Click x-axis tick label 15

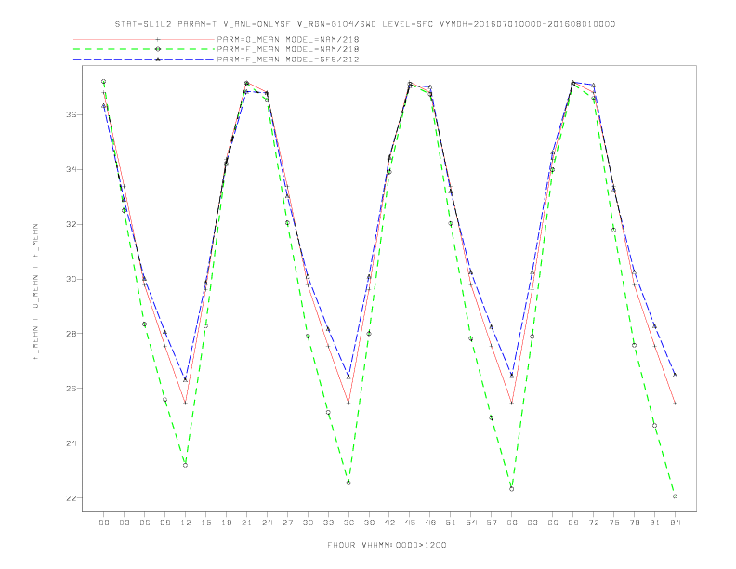(205, 523)
